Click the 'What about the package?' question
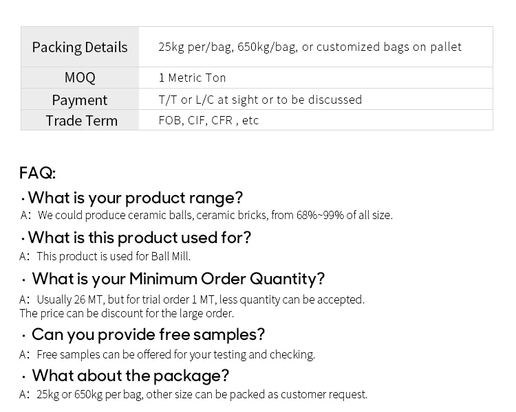This screenshot has width=516, height=412. pyautogui.click(x=130, y=376)
